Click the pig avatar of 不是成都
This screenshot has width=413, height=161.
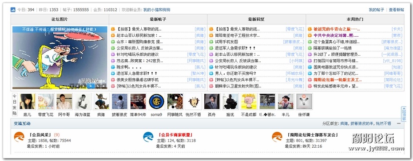[x=249, y=101]
